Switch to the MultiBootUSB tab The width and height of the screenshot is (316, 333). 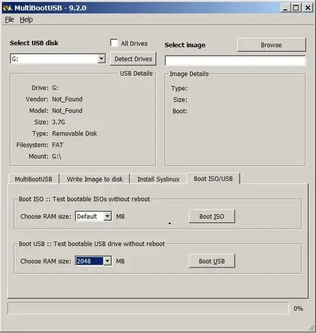(33, 179)
